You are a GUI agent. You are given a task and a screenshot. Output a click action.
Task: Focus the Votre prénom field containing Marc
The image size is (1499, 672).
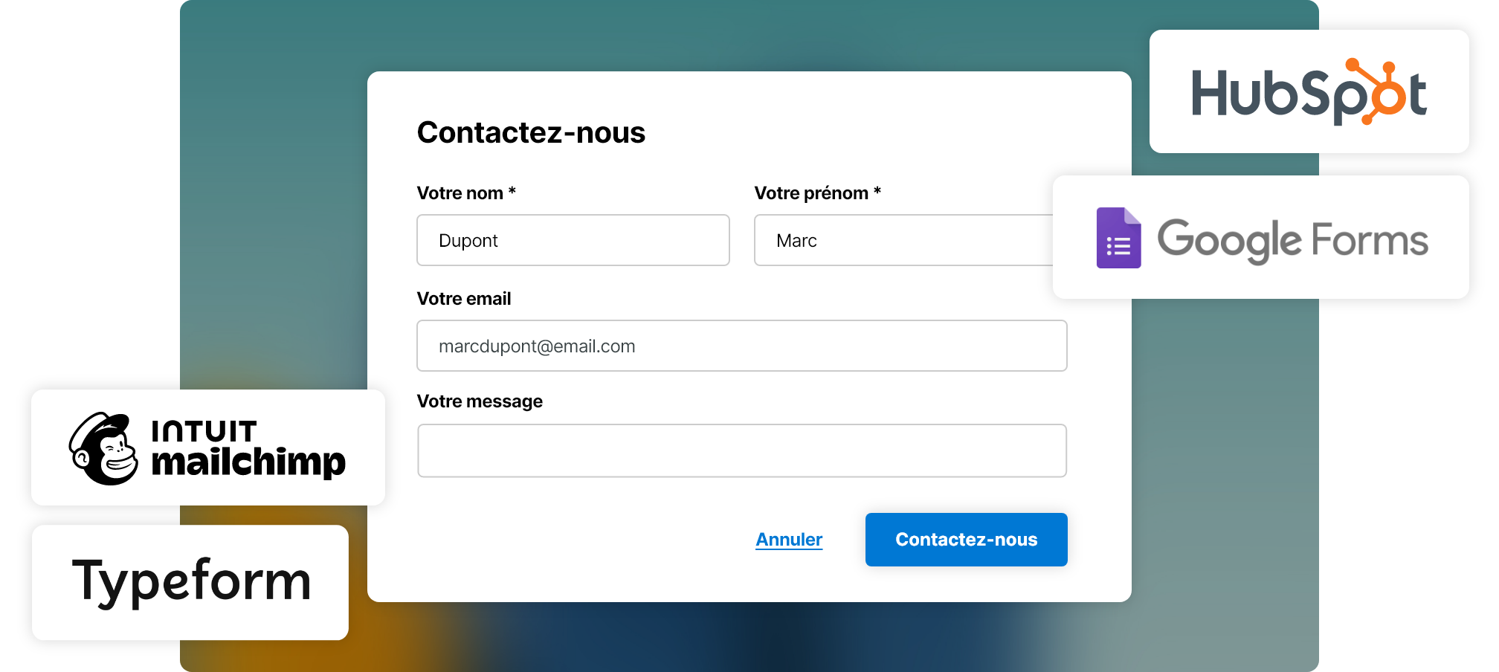click(903, 240)
